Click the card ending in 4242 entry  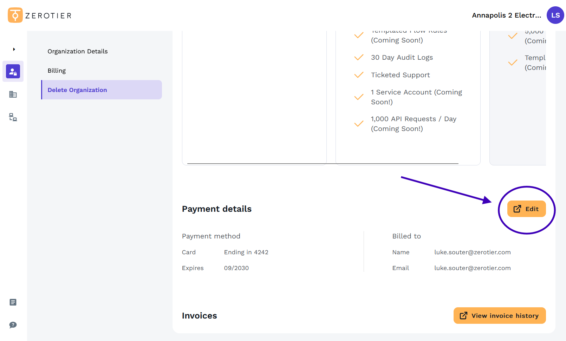pos(246,252)
